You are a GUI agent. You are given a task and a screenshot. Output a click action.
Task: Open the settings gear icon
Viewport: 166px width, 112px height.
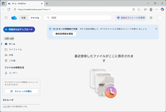point(151,18)
